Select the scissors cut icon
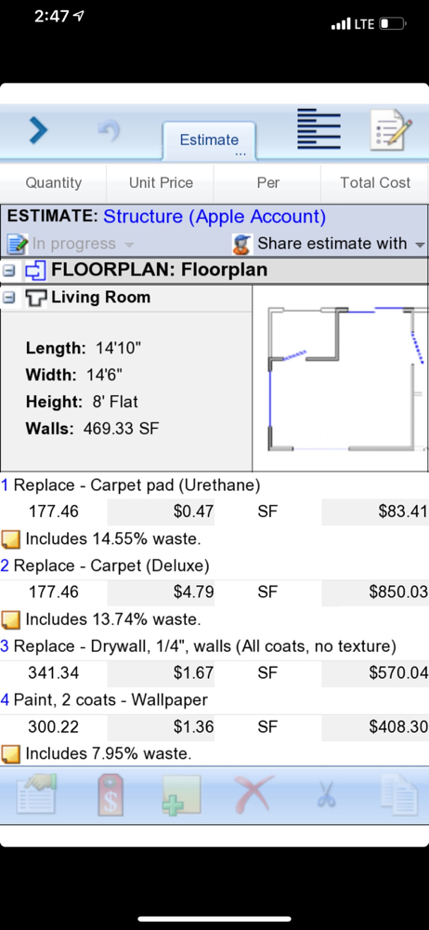 (x=326, y=795)
